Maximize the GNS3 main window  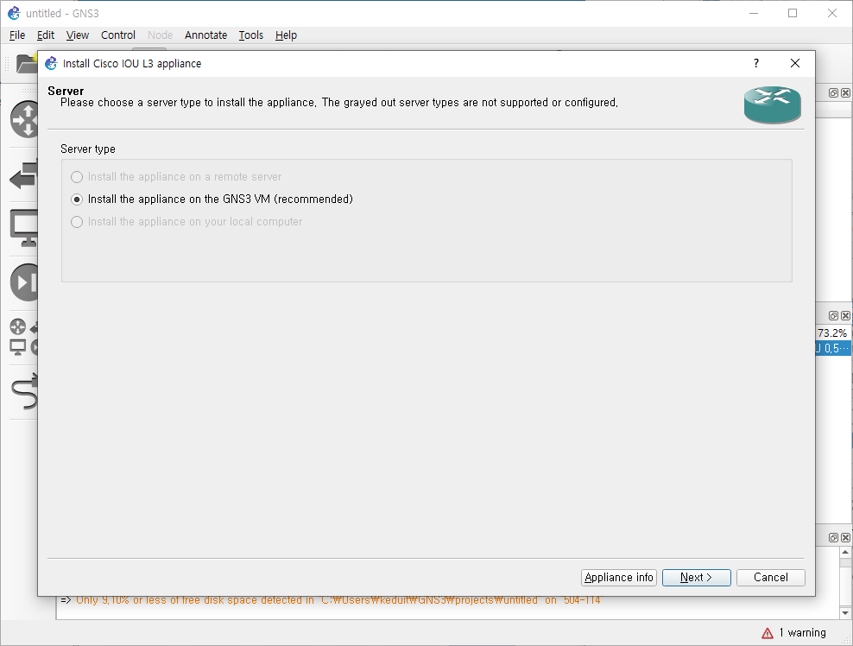click(x=793, y=13)
